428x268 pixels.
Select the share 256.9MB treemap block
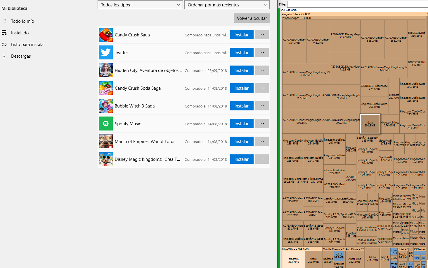point(313,260)
